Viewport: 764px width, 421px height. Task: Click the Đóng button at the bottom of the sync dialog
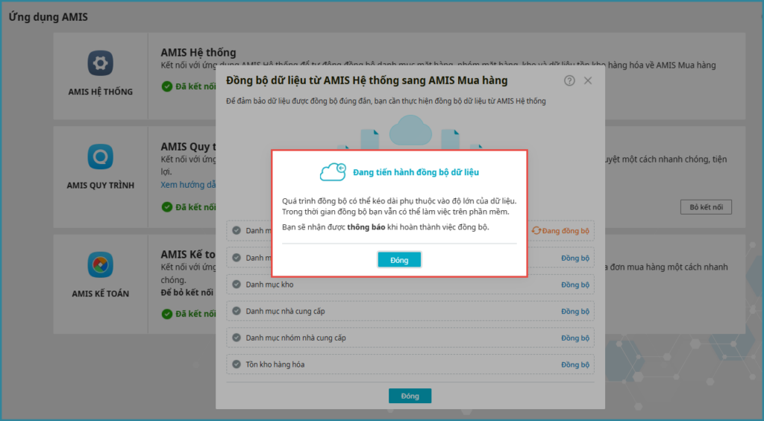(410, 396)
